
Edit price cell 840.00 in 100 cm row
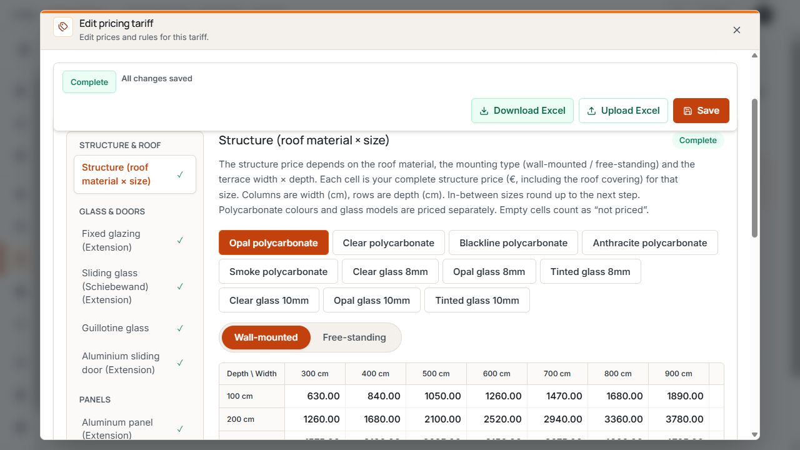tap(376, 396)
